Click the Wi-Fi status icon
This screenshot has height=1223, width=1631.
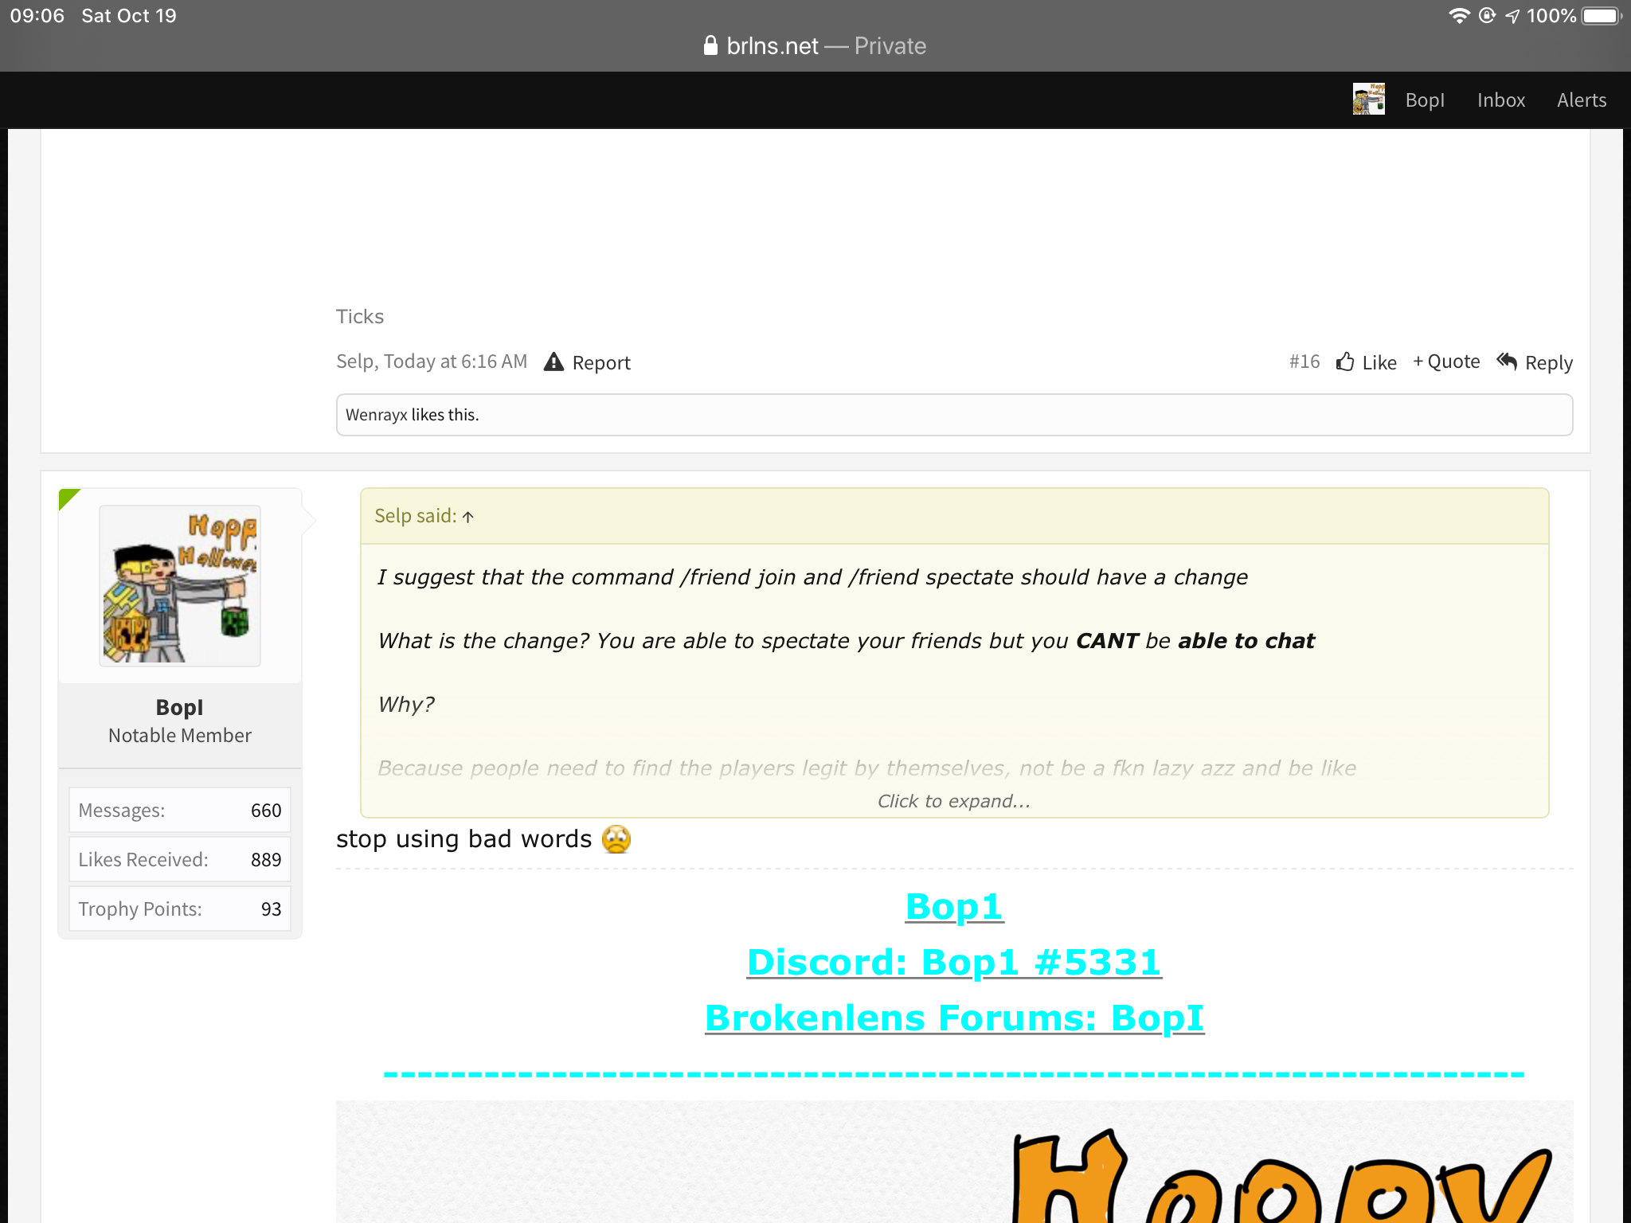[1459, 16]
